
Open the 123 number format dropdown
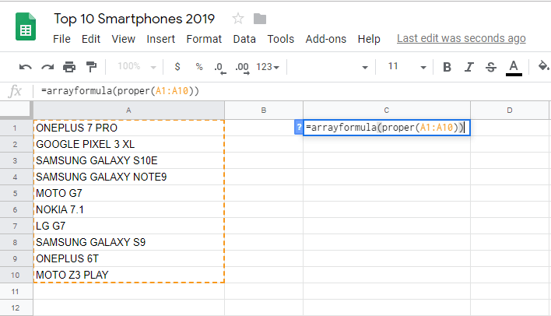(x=268, y=67)
